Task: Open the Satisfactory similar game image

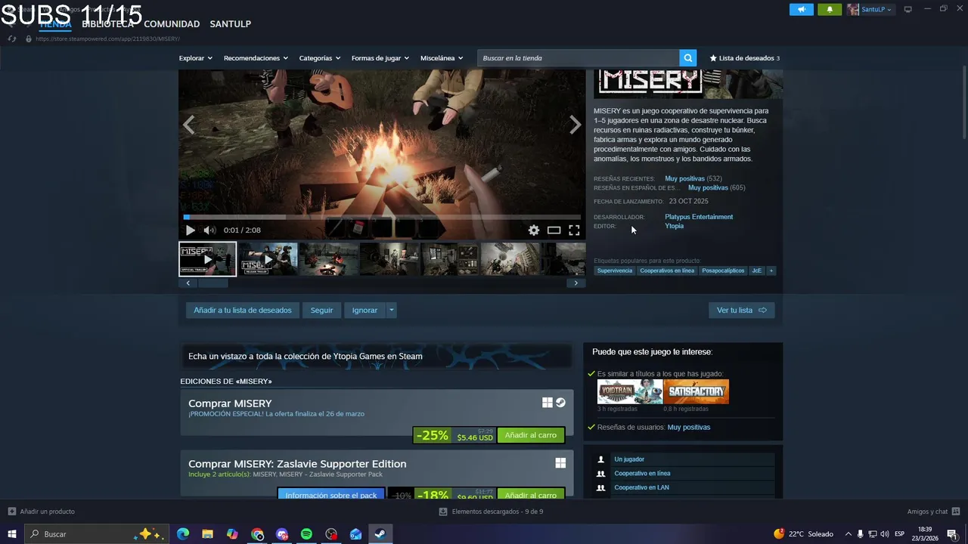Action: (x=697, y=391)
